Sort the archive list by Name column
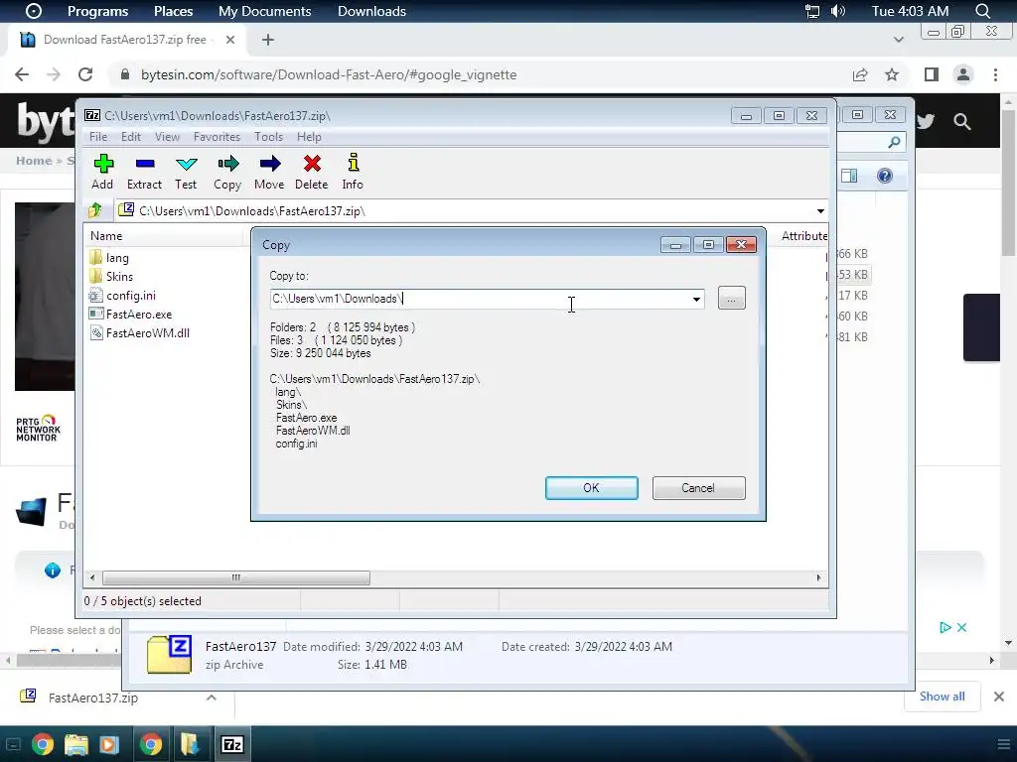Image resolution: width=1017 pixels, height=762 pixels. [x=106, y=236]
